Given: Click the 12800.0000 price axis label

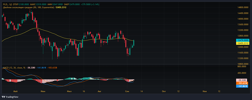Looking at the screenshot, I should point(243,36).
